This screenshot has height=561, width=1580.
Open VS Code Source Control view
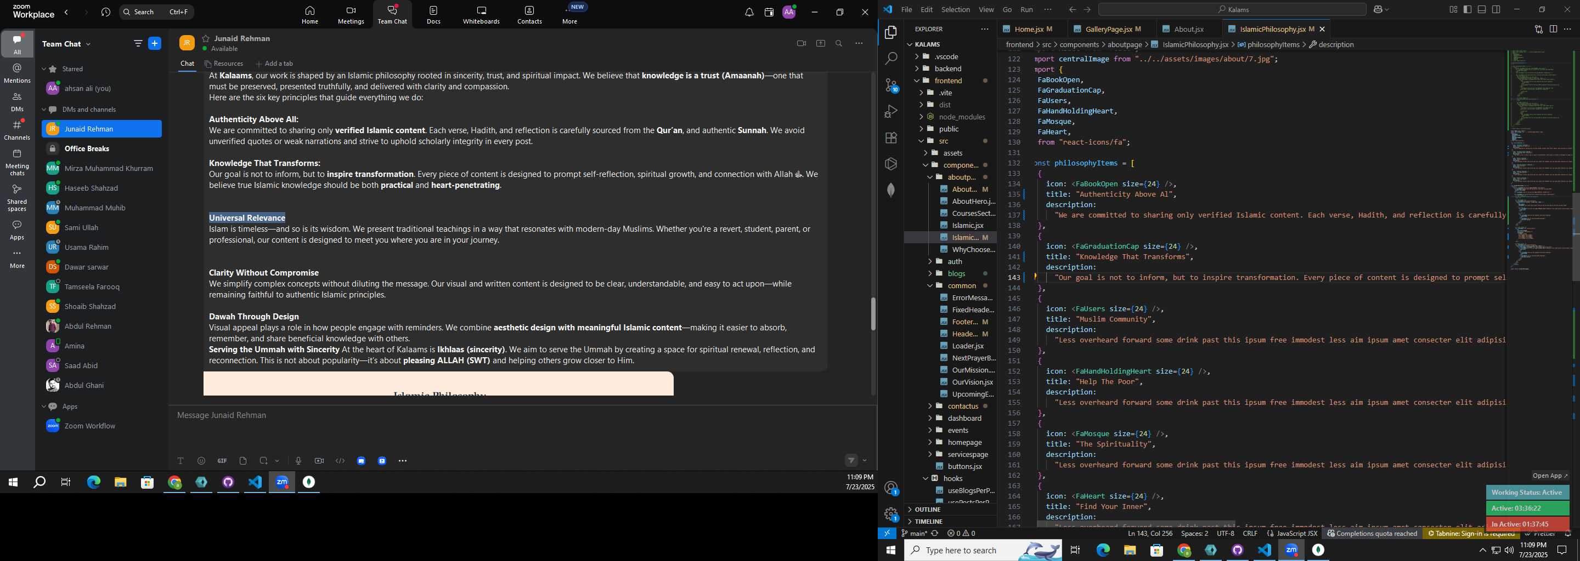tap(891, 86)
